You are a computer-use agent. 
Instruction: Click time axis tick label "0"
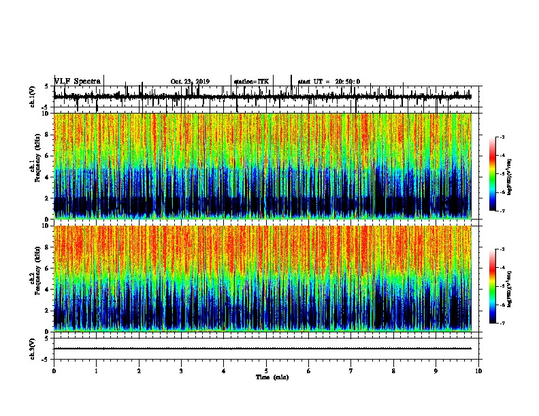coord(54,370)
